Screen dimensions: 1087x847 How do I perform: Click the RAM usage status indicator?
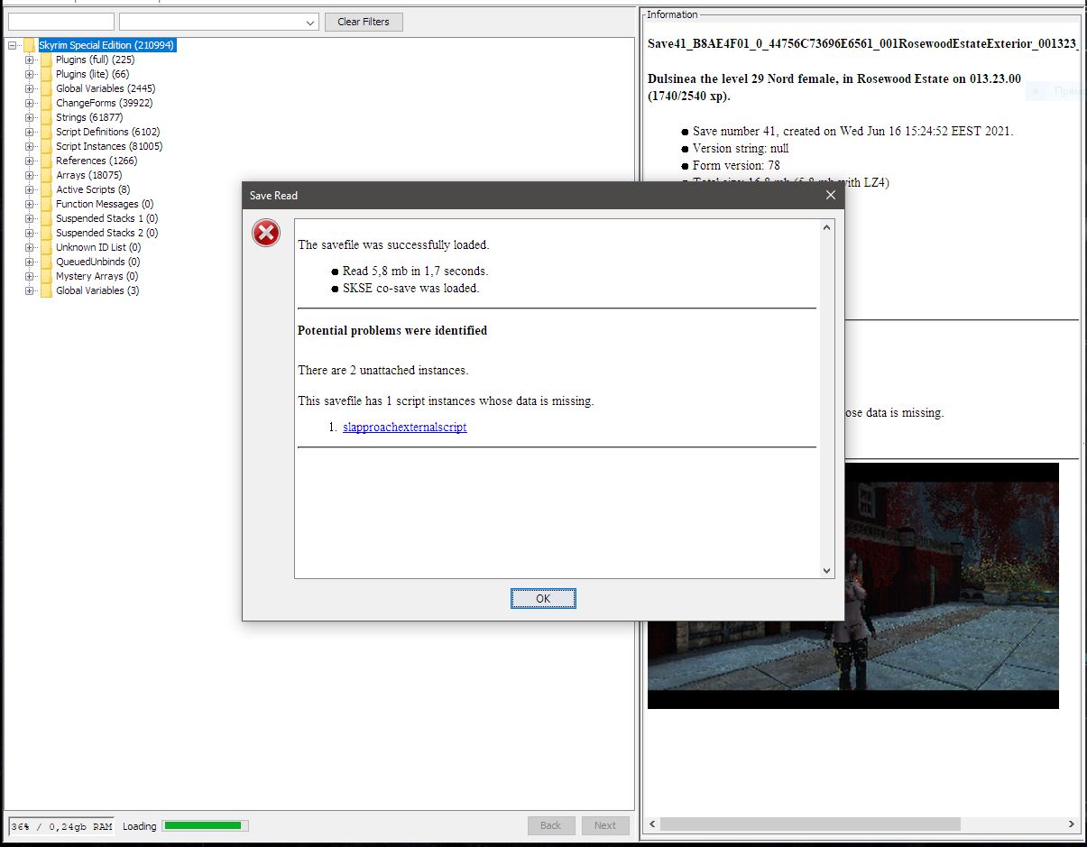(61, 826)
